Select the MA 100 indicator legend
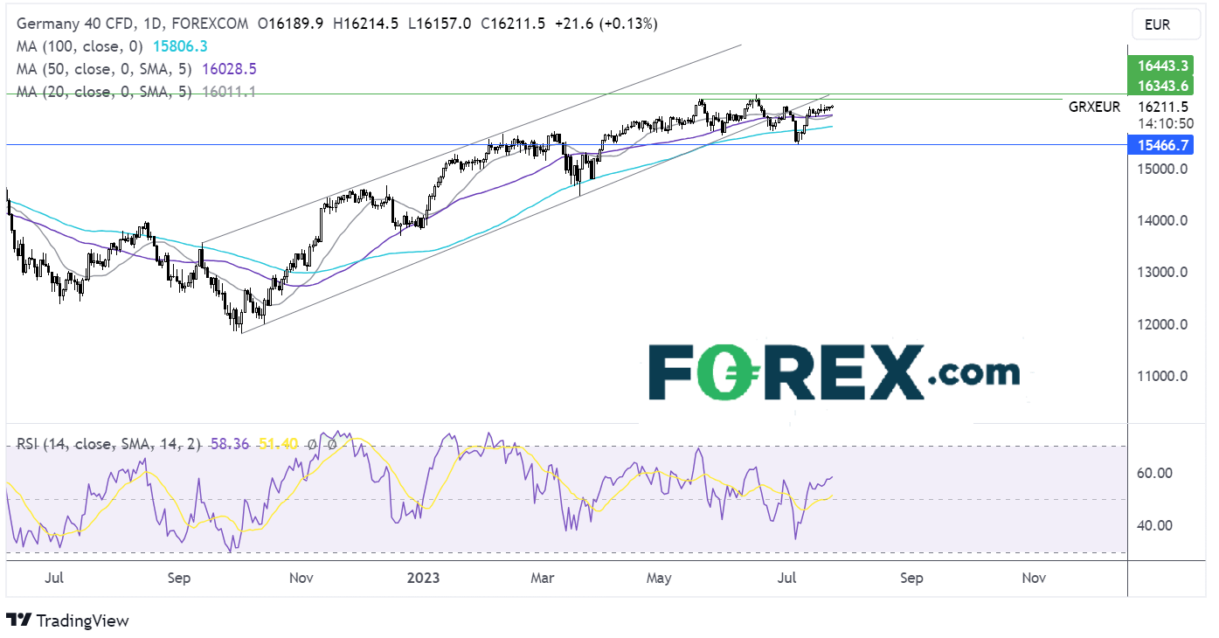 (80, 46)
